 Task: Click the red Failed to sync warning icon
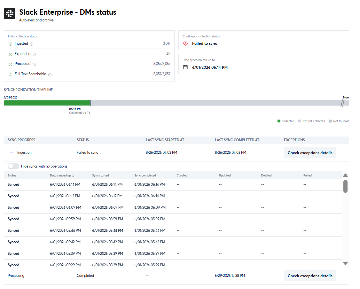click(x=185, y=43)
